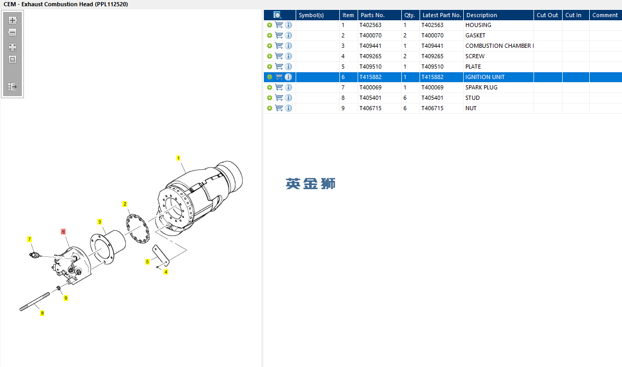Show info for NUT row
The image size is (622, 367).
click(288, 108)
